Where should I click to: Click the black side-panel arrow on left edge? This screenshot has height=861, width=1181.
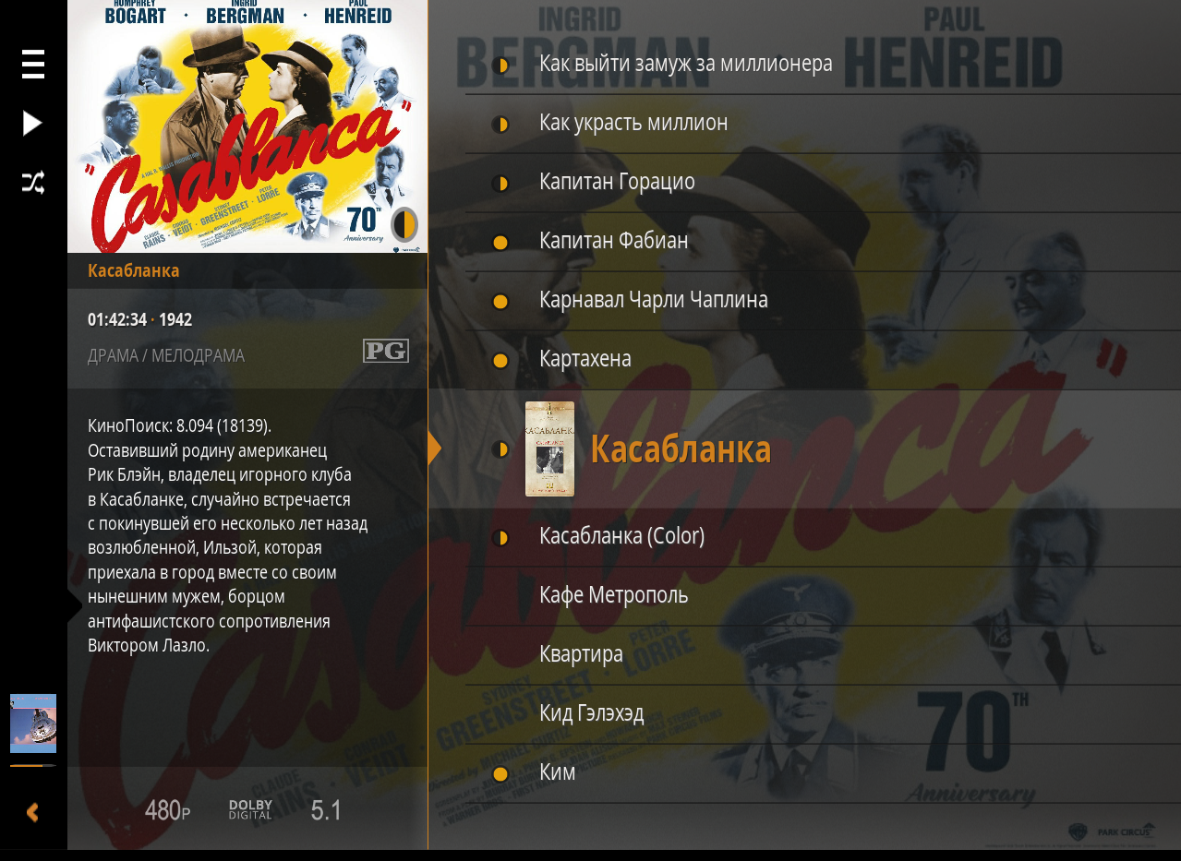point(75,608)
